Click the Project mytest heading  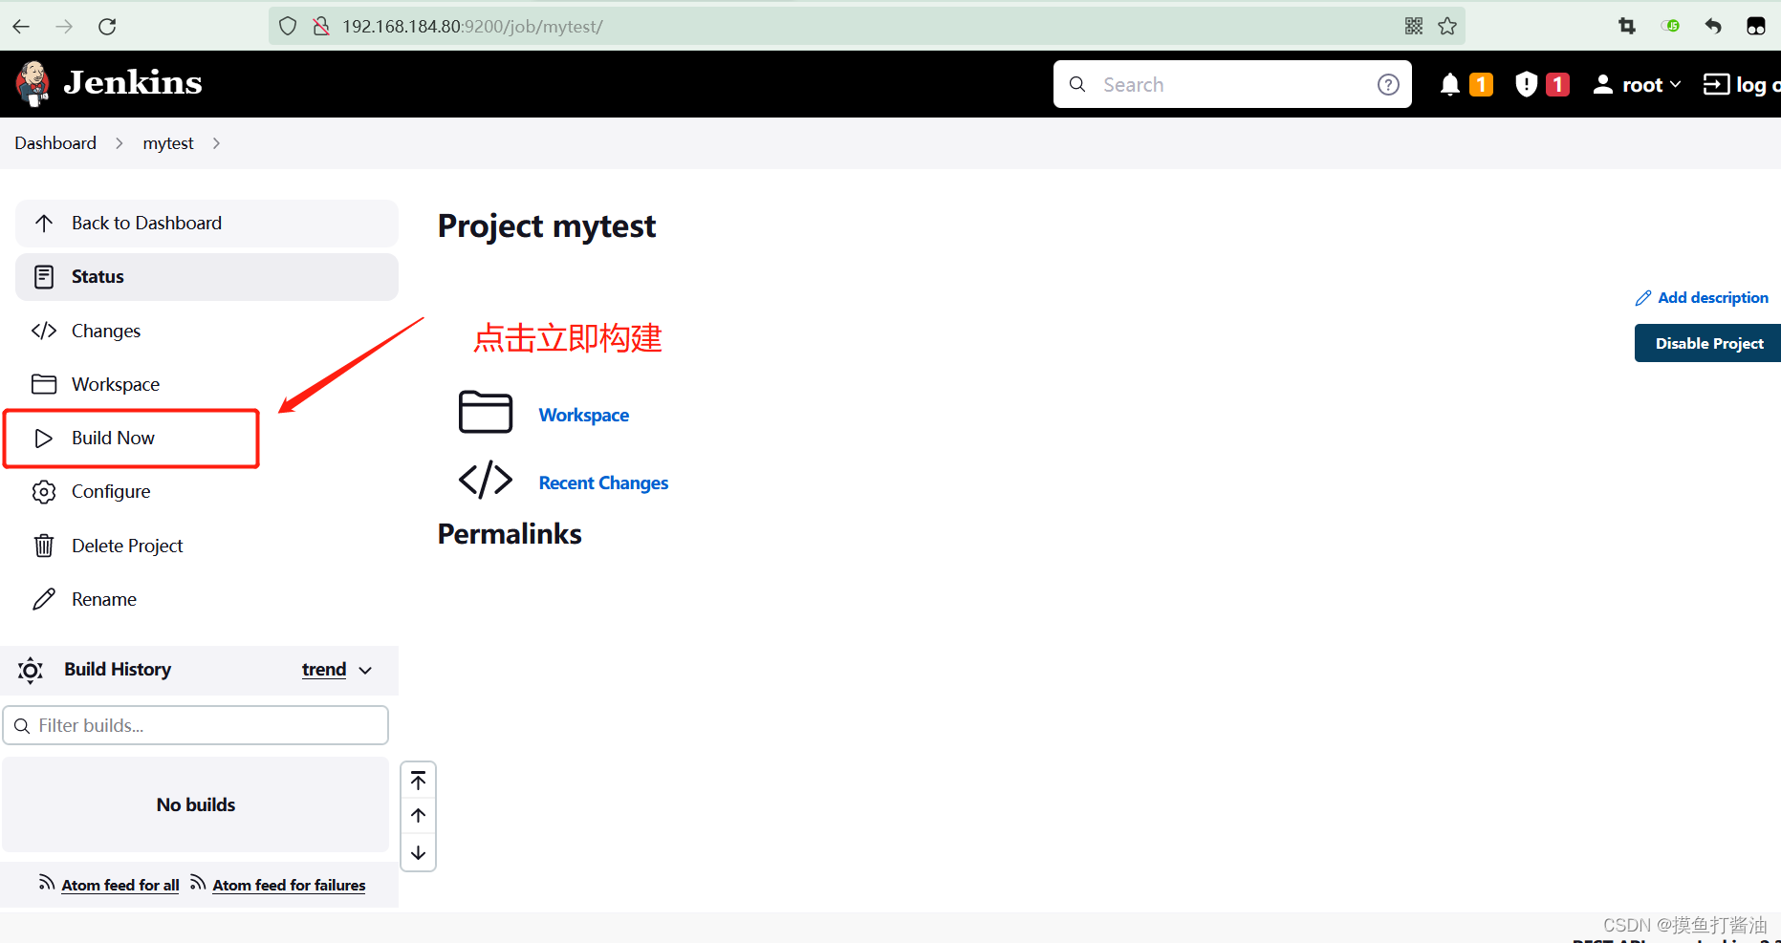pos(547,226)
